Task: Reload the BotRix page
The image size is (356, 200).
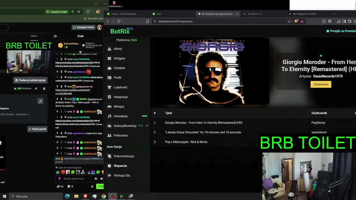Action: click(x=119, y=21)
